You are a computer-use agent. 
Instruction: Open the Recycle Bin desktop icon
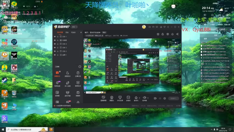point(14,94)
